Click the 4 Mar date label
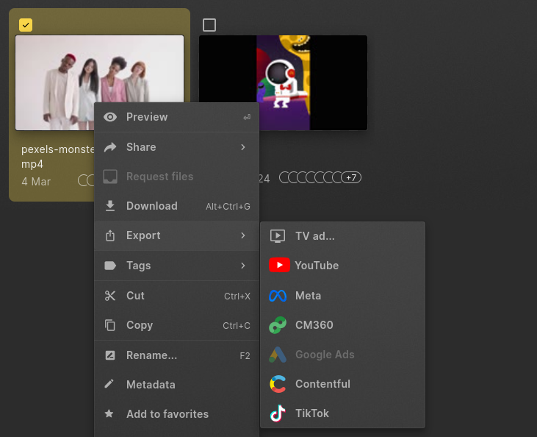This screenshot has height=437, width=537. tap(36, 182)
